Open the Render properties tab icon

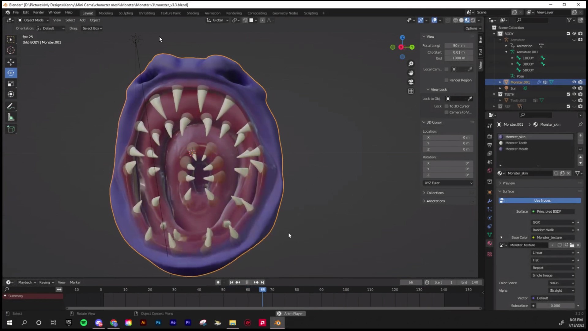tap(489, 136)
